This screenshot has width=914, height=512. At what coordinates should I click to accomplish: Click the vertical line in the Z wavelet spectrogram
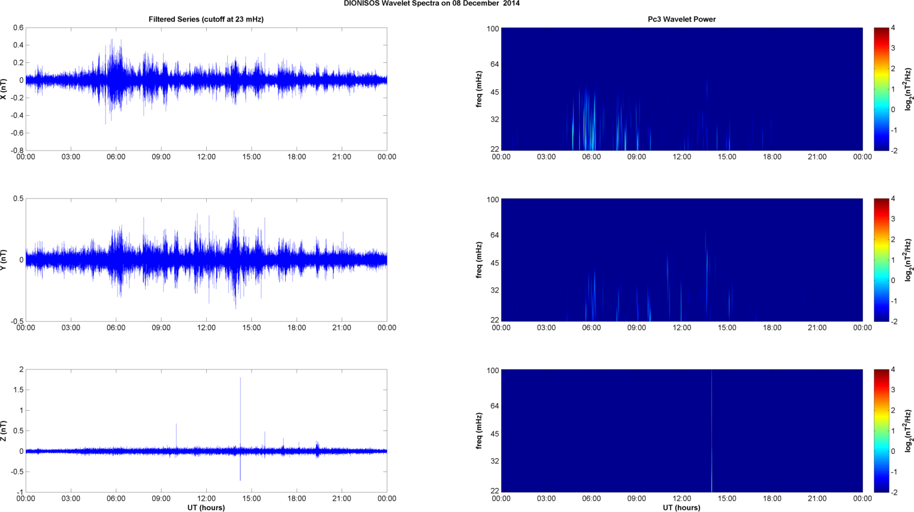tap(711, 430)
